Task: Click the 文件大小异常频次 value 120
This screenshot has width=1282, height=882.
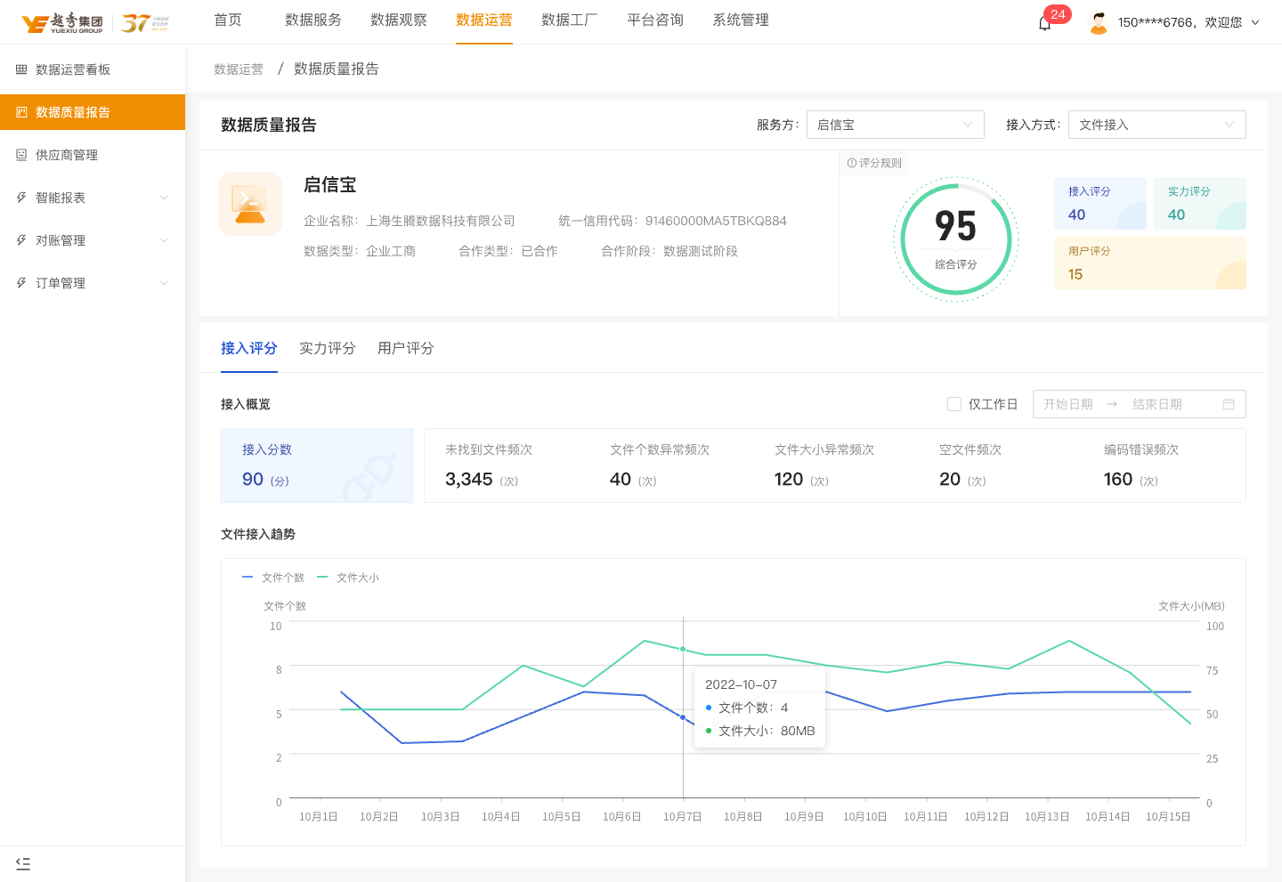Action: pyautogui.click(x=789, y=480)
